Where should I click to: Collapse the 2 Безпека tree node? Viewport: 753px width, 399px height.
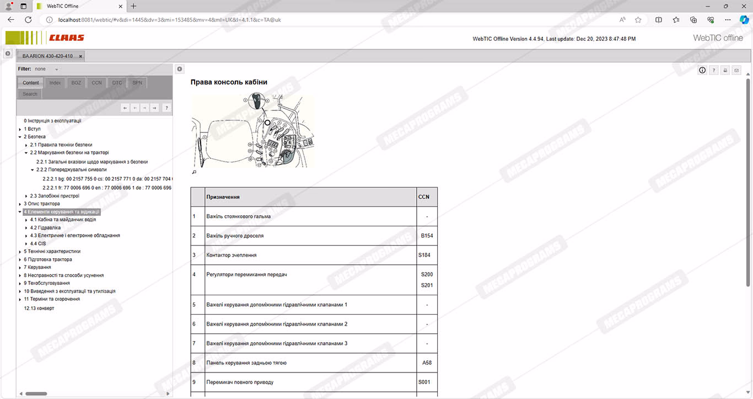[x=20, y=137]
